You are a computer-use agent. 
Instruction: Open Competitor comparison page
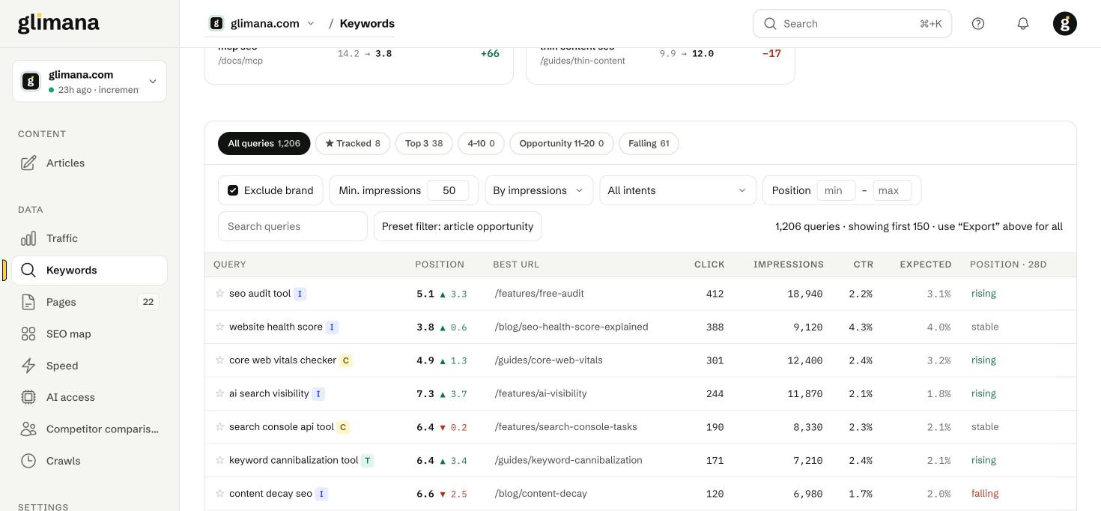pyautogui.click(x=89, y=429)
